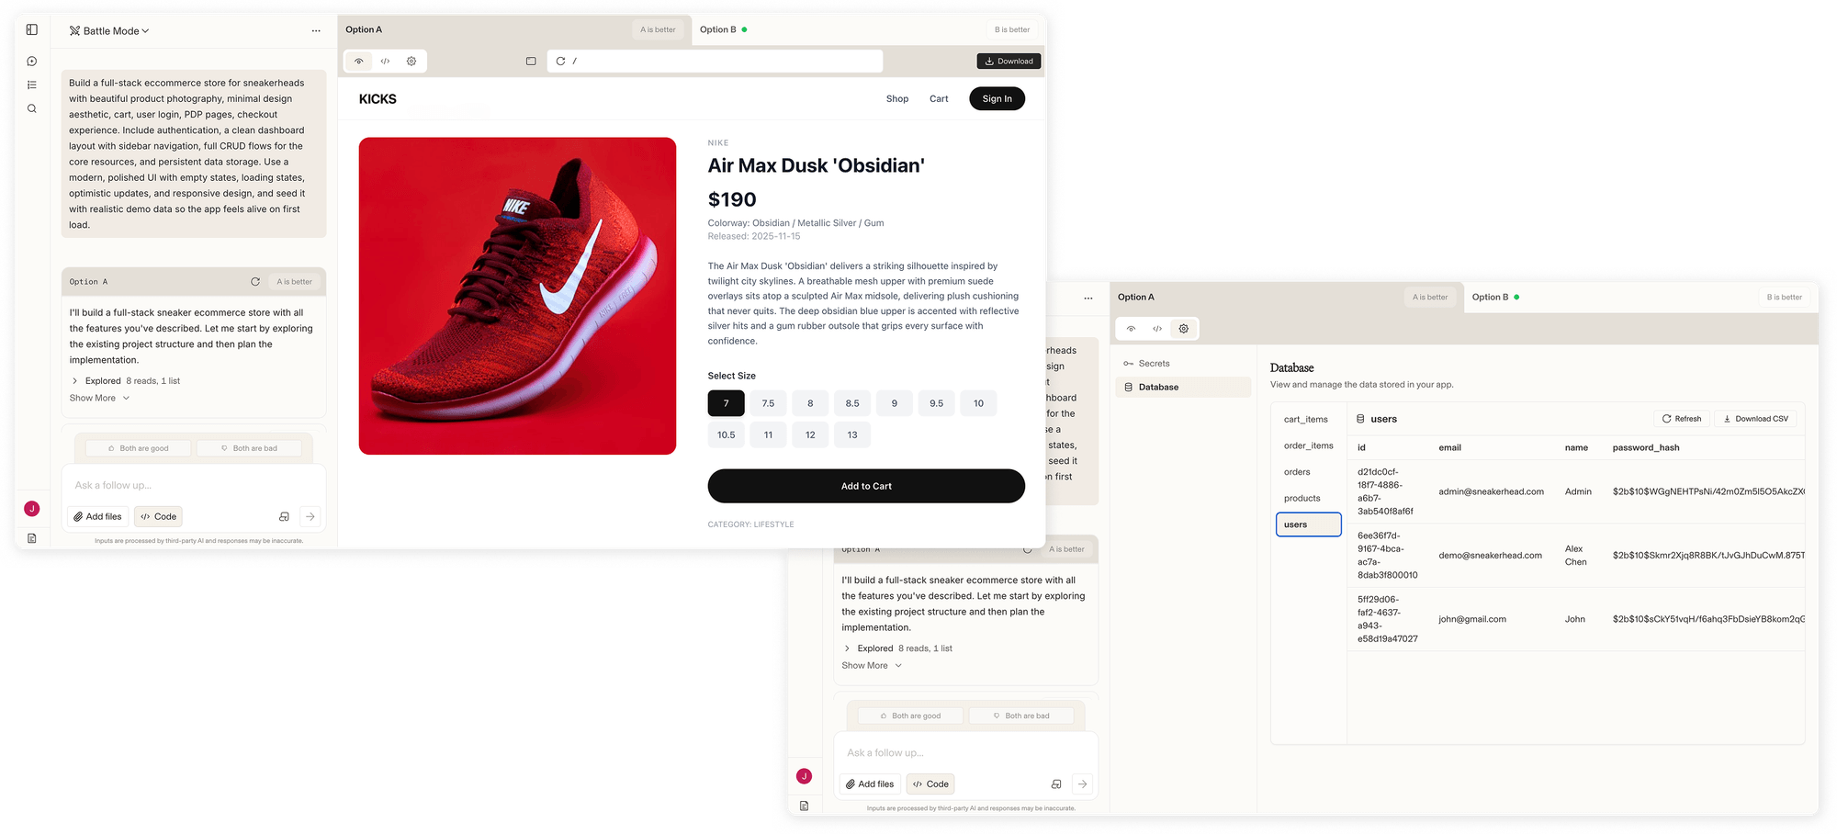Click the URL path field in preview toolbar
The width and height of the screenshot is (1837, 834).
coord(715,62)
